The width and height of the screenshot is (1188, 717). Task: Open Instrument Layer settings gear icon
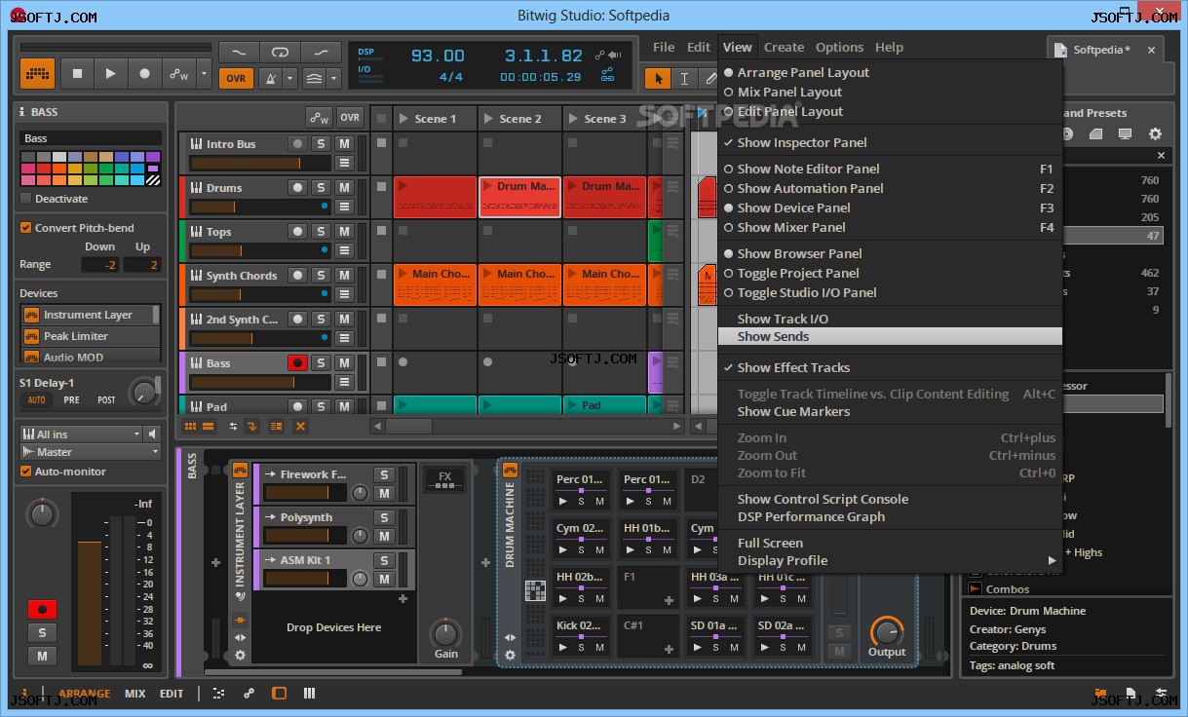240,655
